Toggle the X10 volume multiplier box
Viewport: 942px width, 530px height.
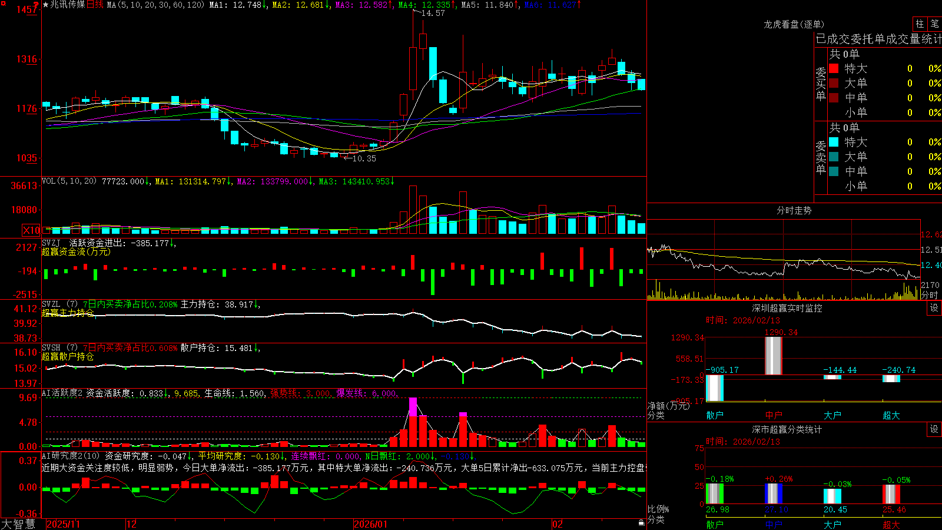[x=31, y=230]
